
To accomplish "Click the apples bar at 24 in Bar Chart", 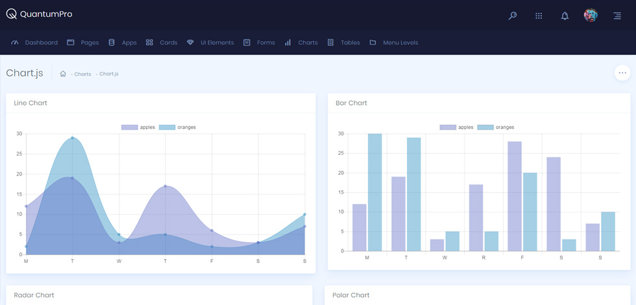I will click(x=554, y=204).
